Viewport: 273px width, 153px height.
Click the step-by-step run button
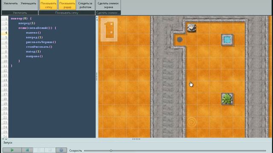27,150
